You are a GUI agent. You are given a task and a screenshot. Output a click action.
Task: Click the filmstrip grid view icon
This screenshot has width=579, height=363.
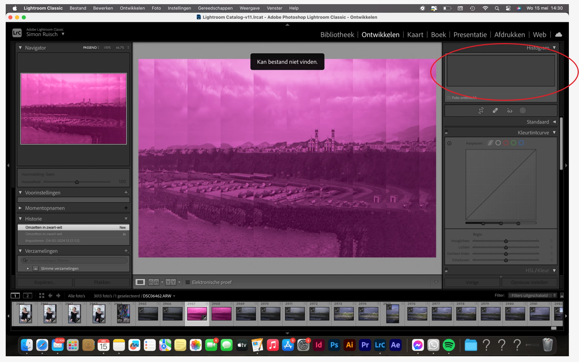[x=42, y=296]
